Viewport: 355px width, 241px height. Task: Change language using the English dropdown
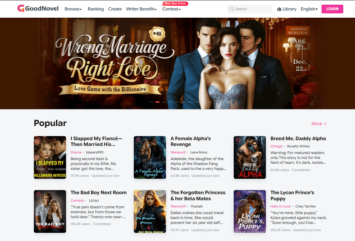click(309, 9)
